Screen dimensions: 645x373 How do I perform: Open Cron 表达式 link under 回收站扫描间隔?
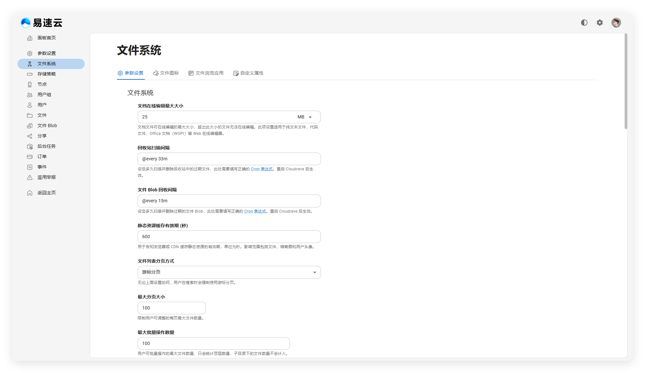(x=261, y=169)
